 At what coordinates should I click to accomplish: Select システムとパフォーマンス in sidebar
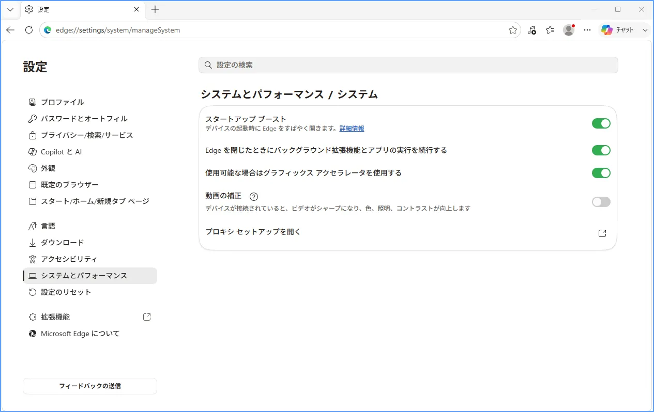pyautogui.click(x=90, y=276)
